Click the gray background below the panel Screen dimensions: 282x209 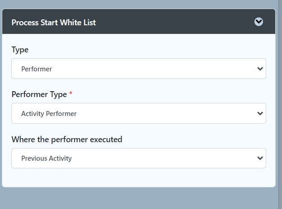click(x=139, y=198)
